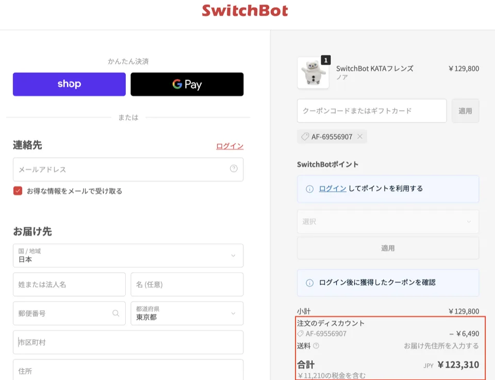The height and width of the screenshot is (380, 495).
Task: Focus the 名 (任意) field
Action: tap(187, 285)
